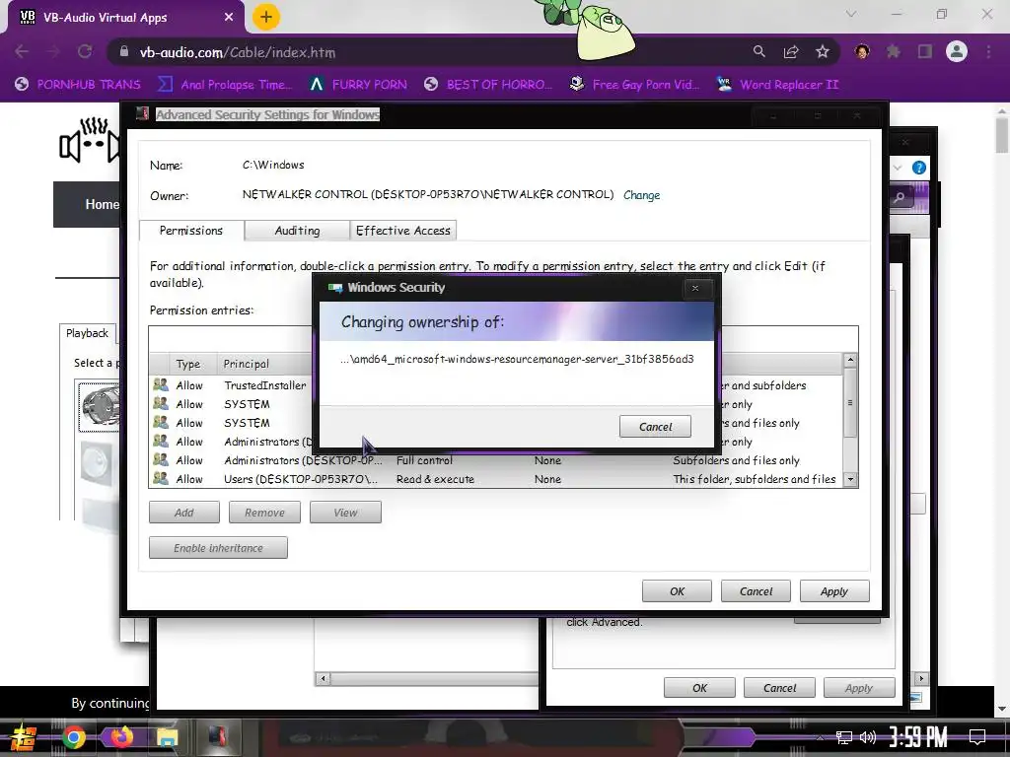Image resolution: width=1010 pixels, height=757 pixels.
Task: Open Chrome from the taskbar
Action: [x=74, y=737]
